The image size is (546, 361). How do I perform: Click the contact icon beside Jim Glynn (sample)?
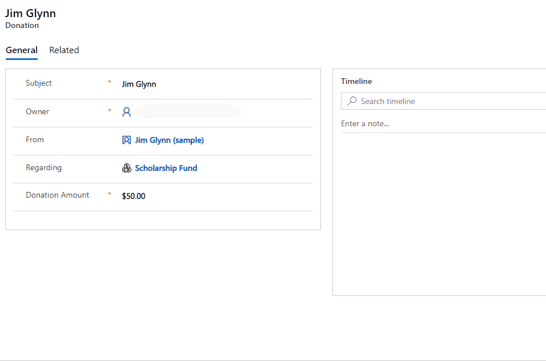pos(126,140)
